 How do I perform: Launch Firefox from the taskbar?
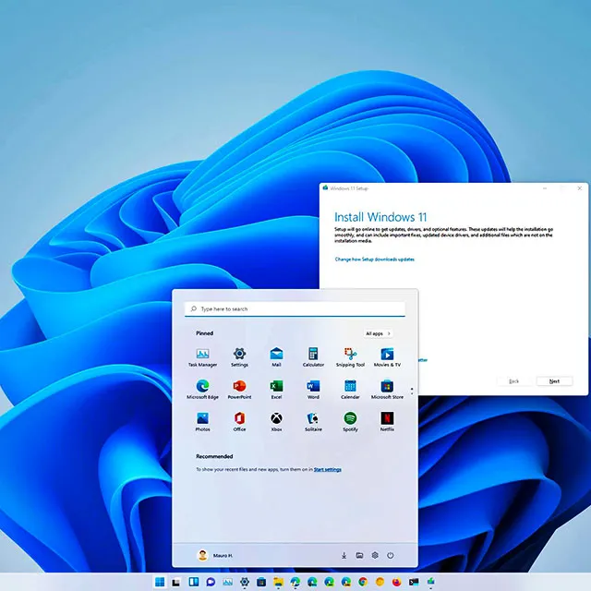point(396,583)
